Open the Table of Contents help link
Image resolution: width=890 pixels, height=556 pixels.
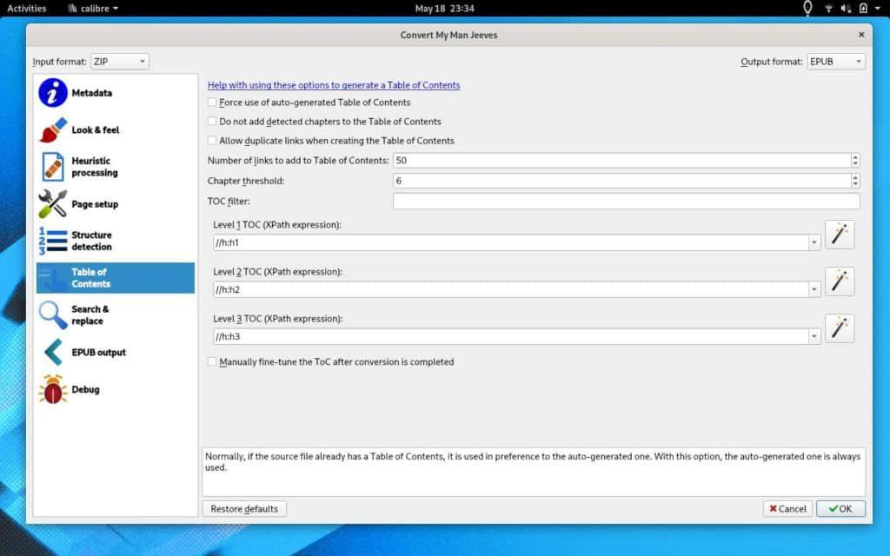pyautogui.click(x=334, y=85)
